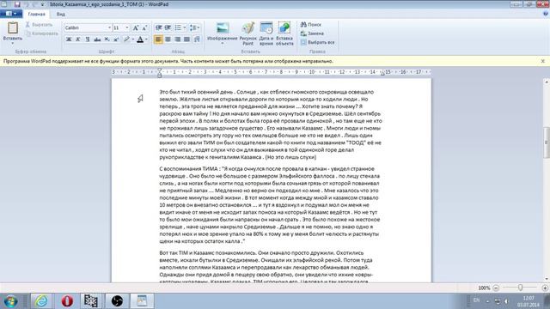
Task: Click the Paste (Вставить) clipboard icon
Action: tap(13, 28)
